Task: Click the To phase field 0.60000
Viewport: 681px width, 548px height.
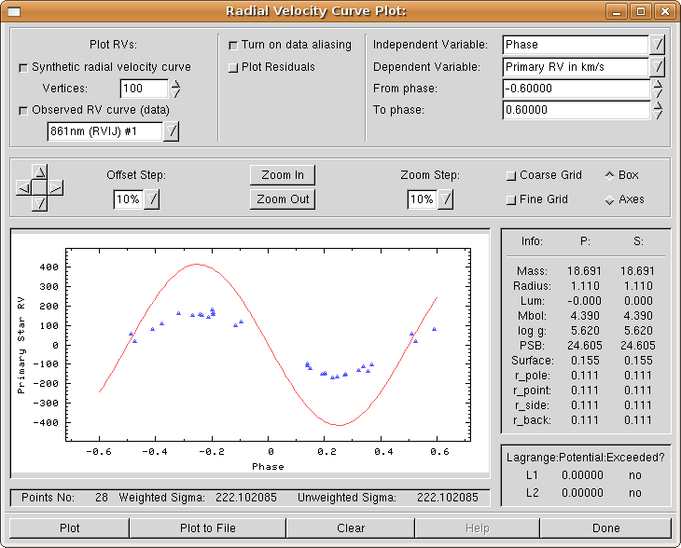Action: click(x=576, y=110)
